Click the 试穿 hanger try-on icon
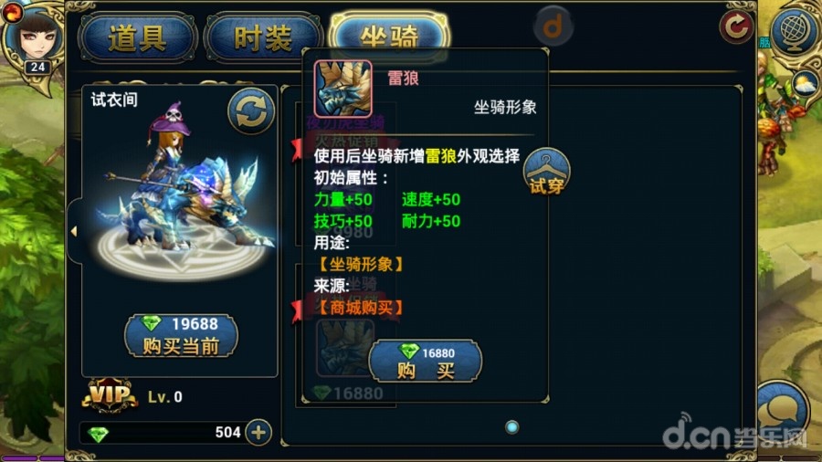 546,173
